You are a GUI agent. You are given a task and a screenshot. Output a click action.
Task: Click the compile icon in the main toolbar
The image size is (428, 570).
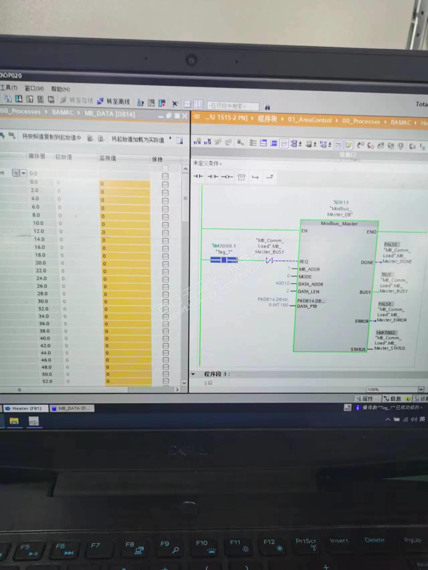pyautogui.click(x=7, y=98)
